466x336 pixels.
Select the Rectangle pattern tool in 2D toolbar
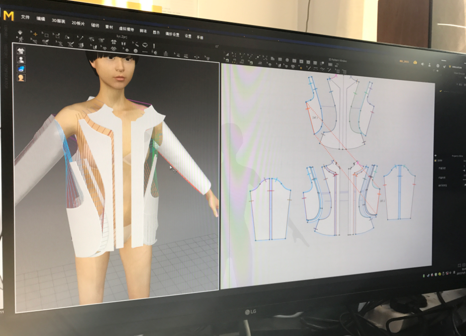pos(280,59)
